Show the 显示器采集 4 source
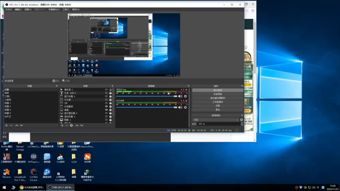Viewport: 340px width, 191px height. 106,113
